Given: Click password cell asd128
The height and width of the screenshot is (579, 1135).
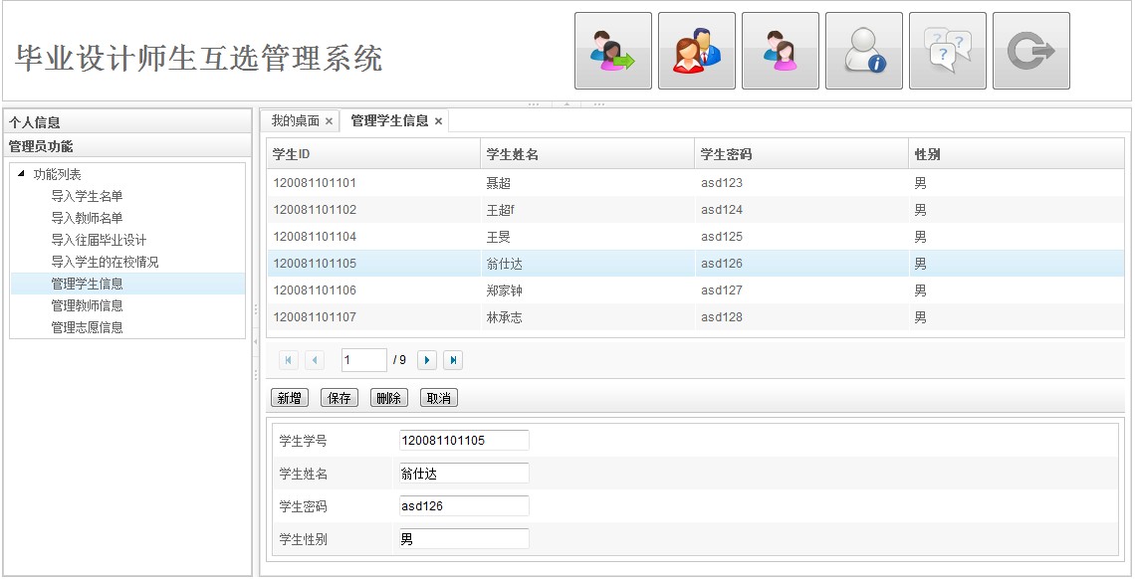Looking at the screenshot, I should [722, 316].
